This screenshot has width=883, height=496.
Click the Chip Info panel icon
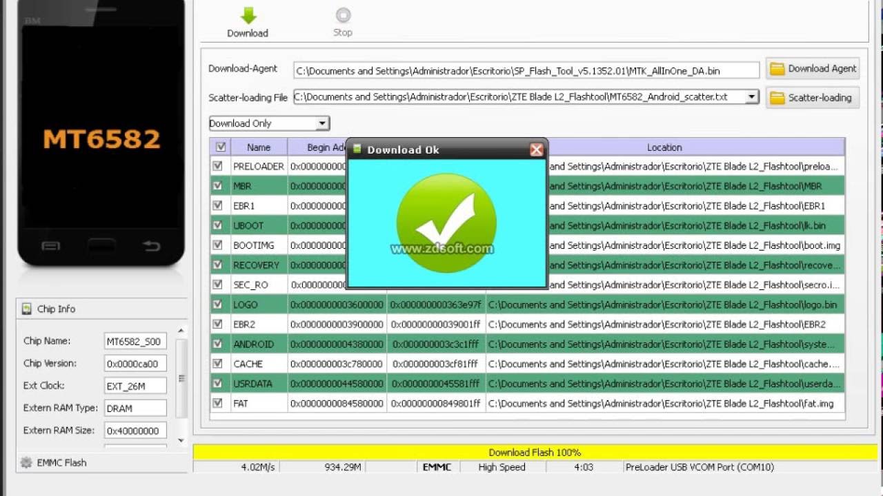[27, 309]
